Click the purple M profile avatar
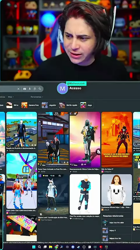 coord(62,88)
